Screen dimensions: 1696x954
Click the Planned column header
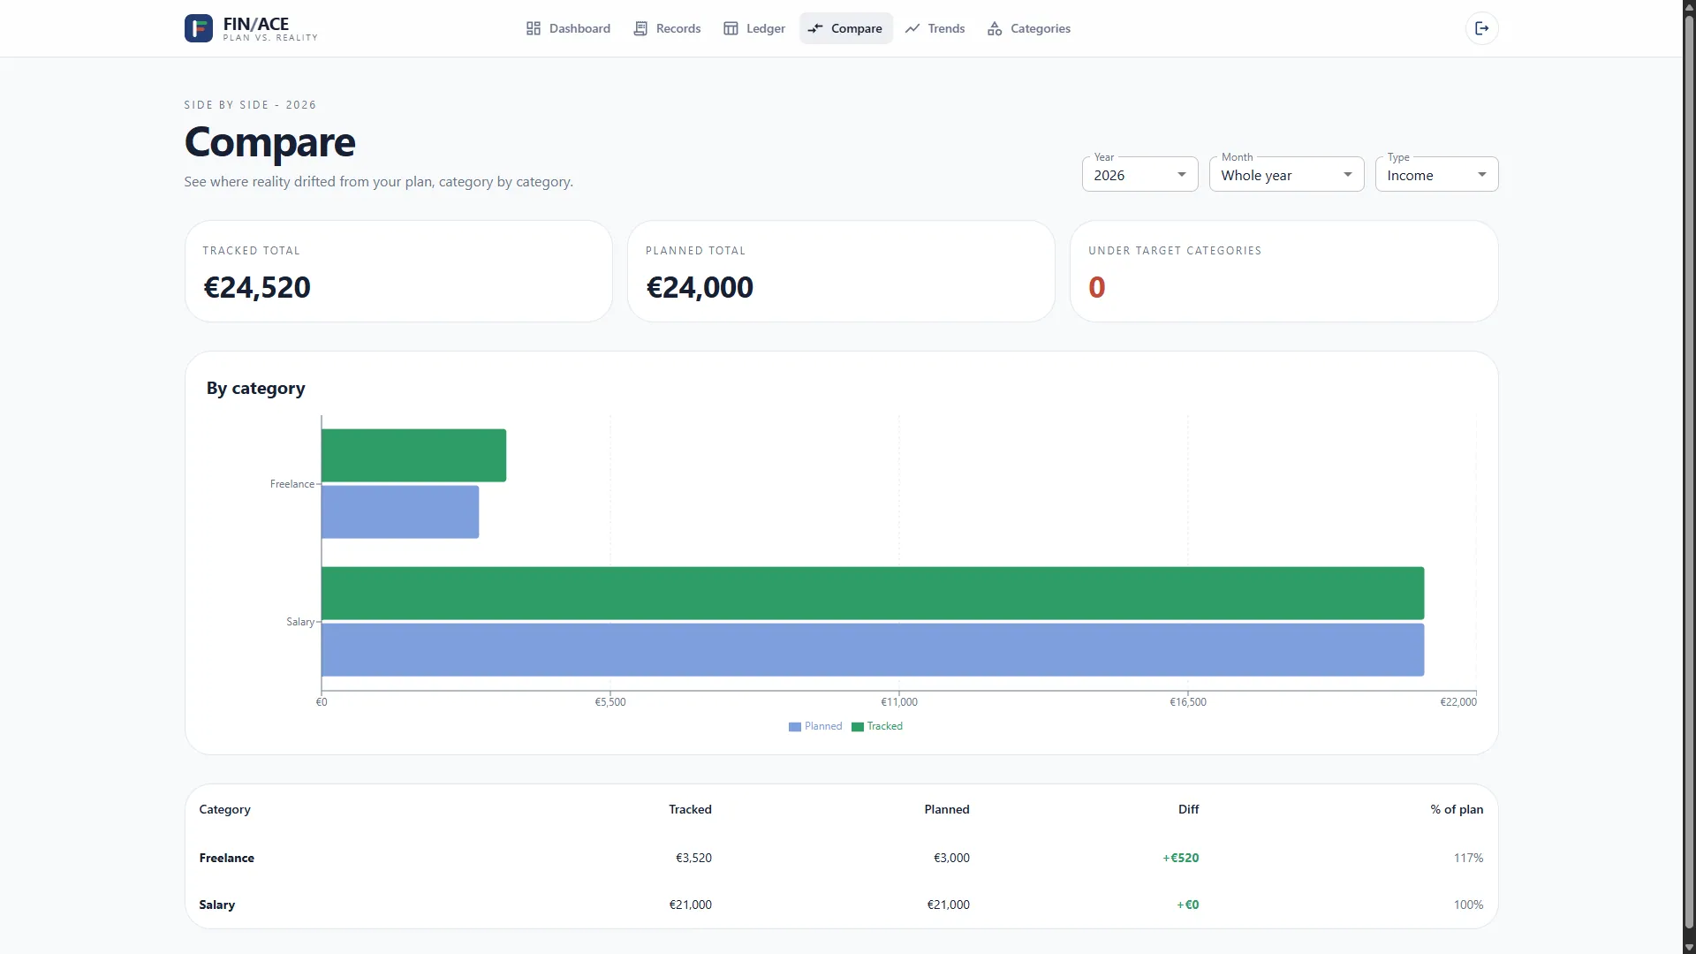click(x=947, y=809)
